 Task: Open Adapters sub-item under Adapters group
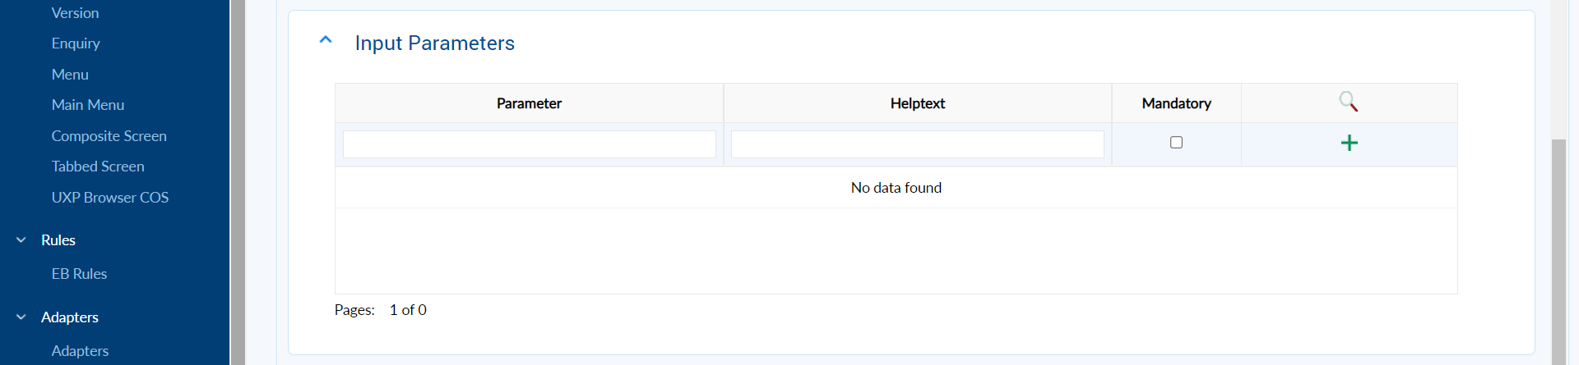click(80, 351)
